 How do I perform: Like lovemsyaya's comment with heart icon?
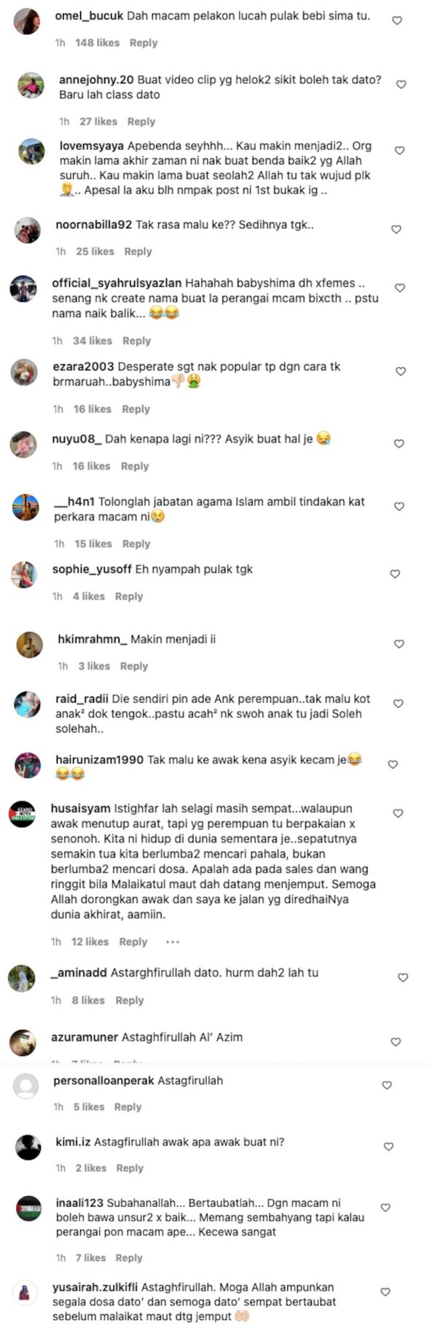click(399, 150)
